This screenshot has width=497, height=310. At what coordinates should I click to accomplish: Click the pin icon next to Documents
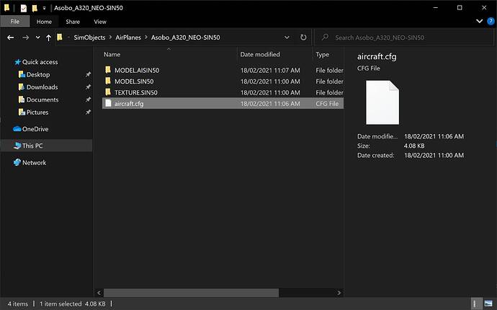[x=88, y=99]
